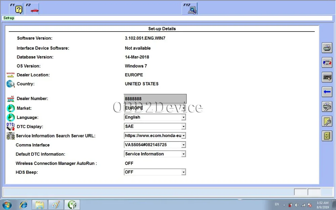Click the printer icon in the right sidebar
The width and height of the screenshot is (336, 210).
327,48
